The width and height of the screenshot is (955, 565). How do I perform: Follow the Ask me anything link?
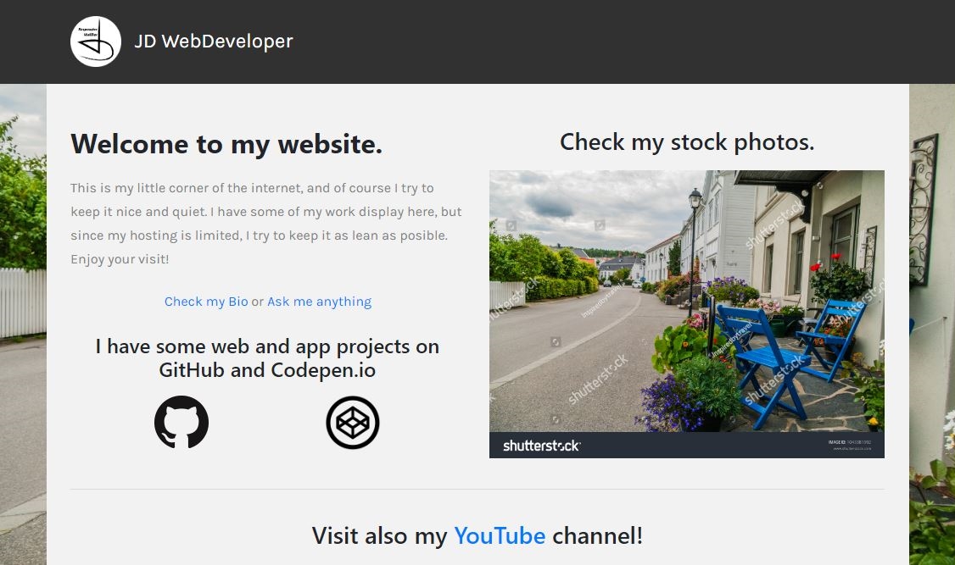coord(319,302)
